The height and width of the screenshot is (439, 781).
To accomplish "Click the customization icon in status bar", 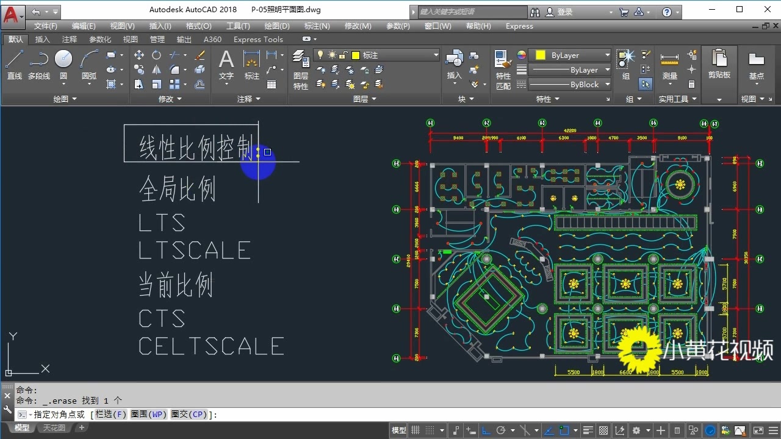I will [x=773, y=430].
